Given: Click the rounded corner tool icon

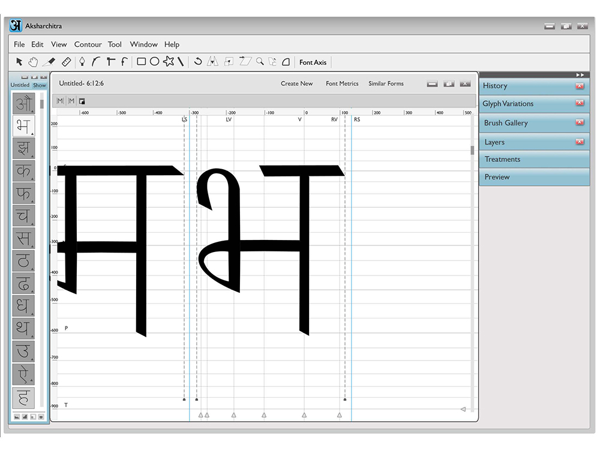Looking at the screenshot, I should (286, 62).
